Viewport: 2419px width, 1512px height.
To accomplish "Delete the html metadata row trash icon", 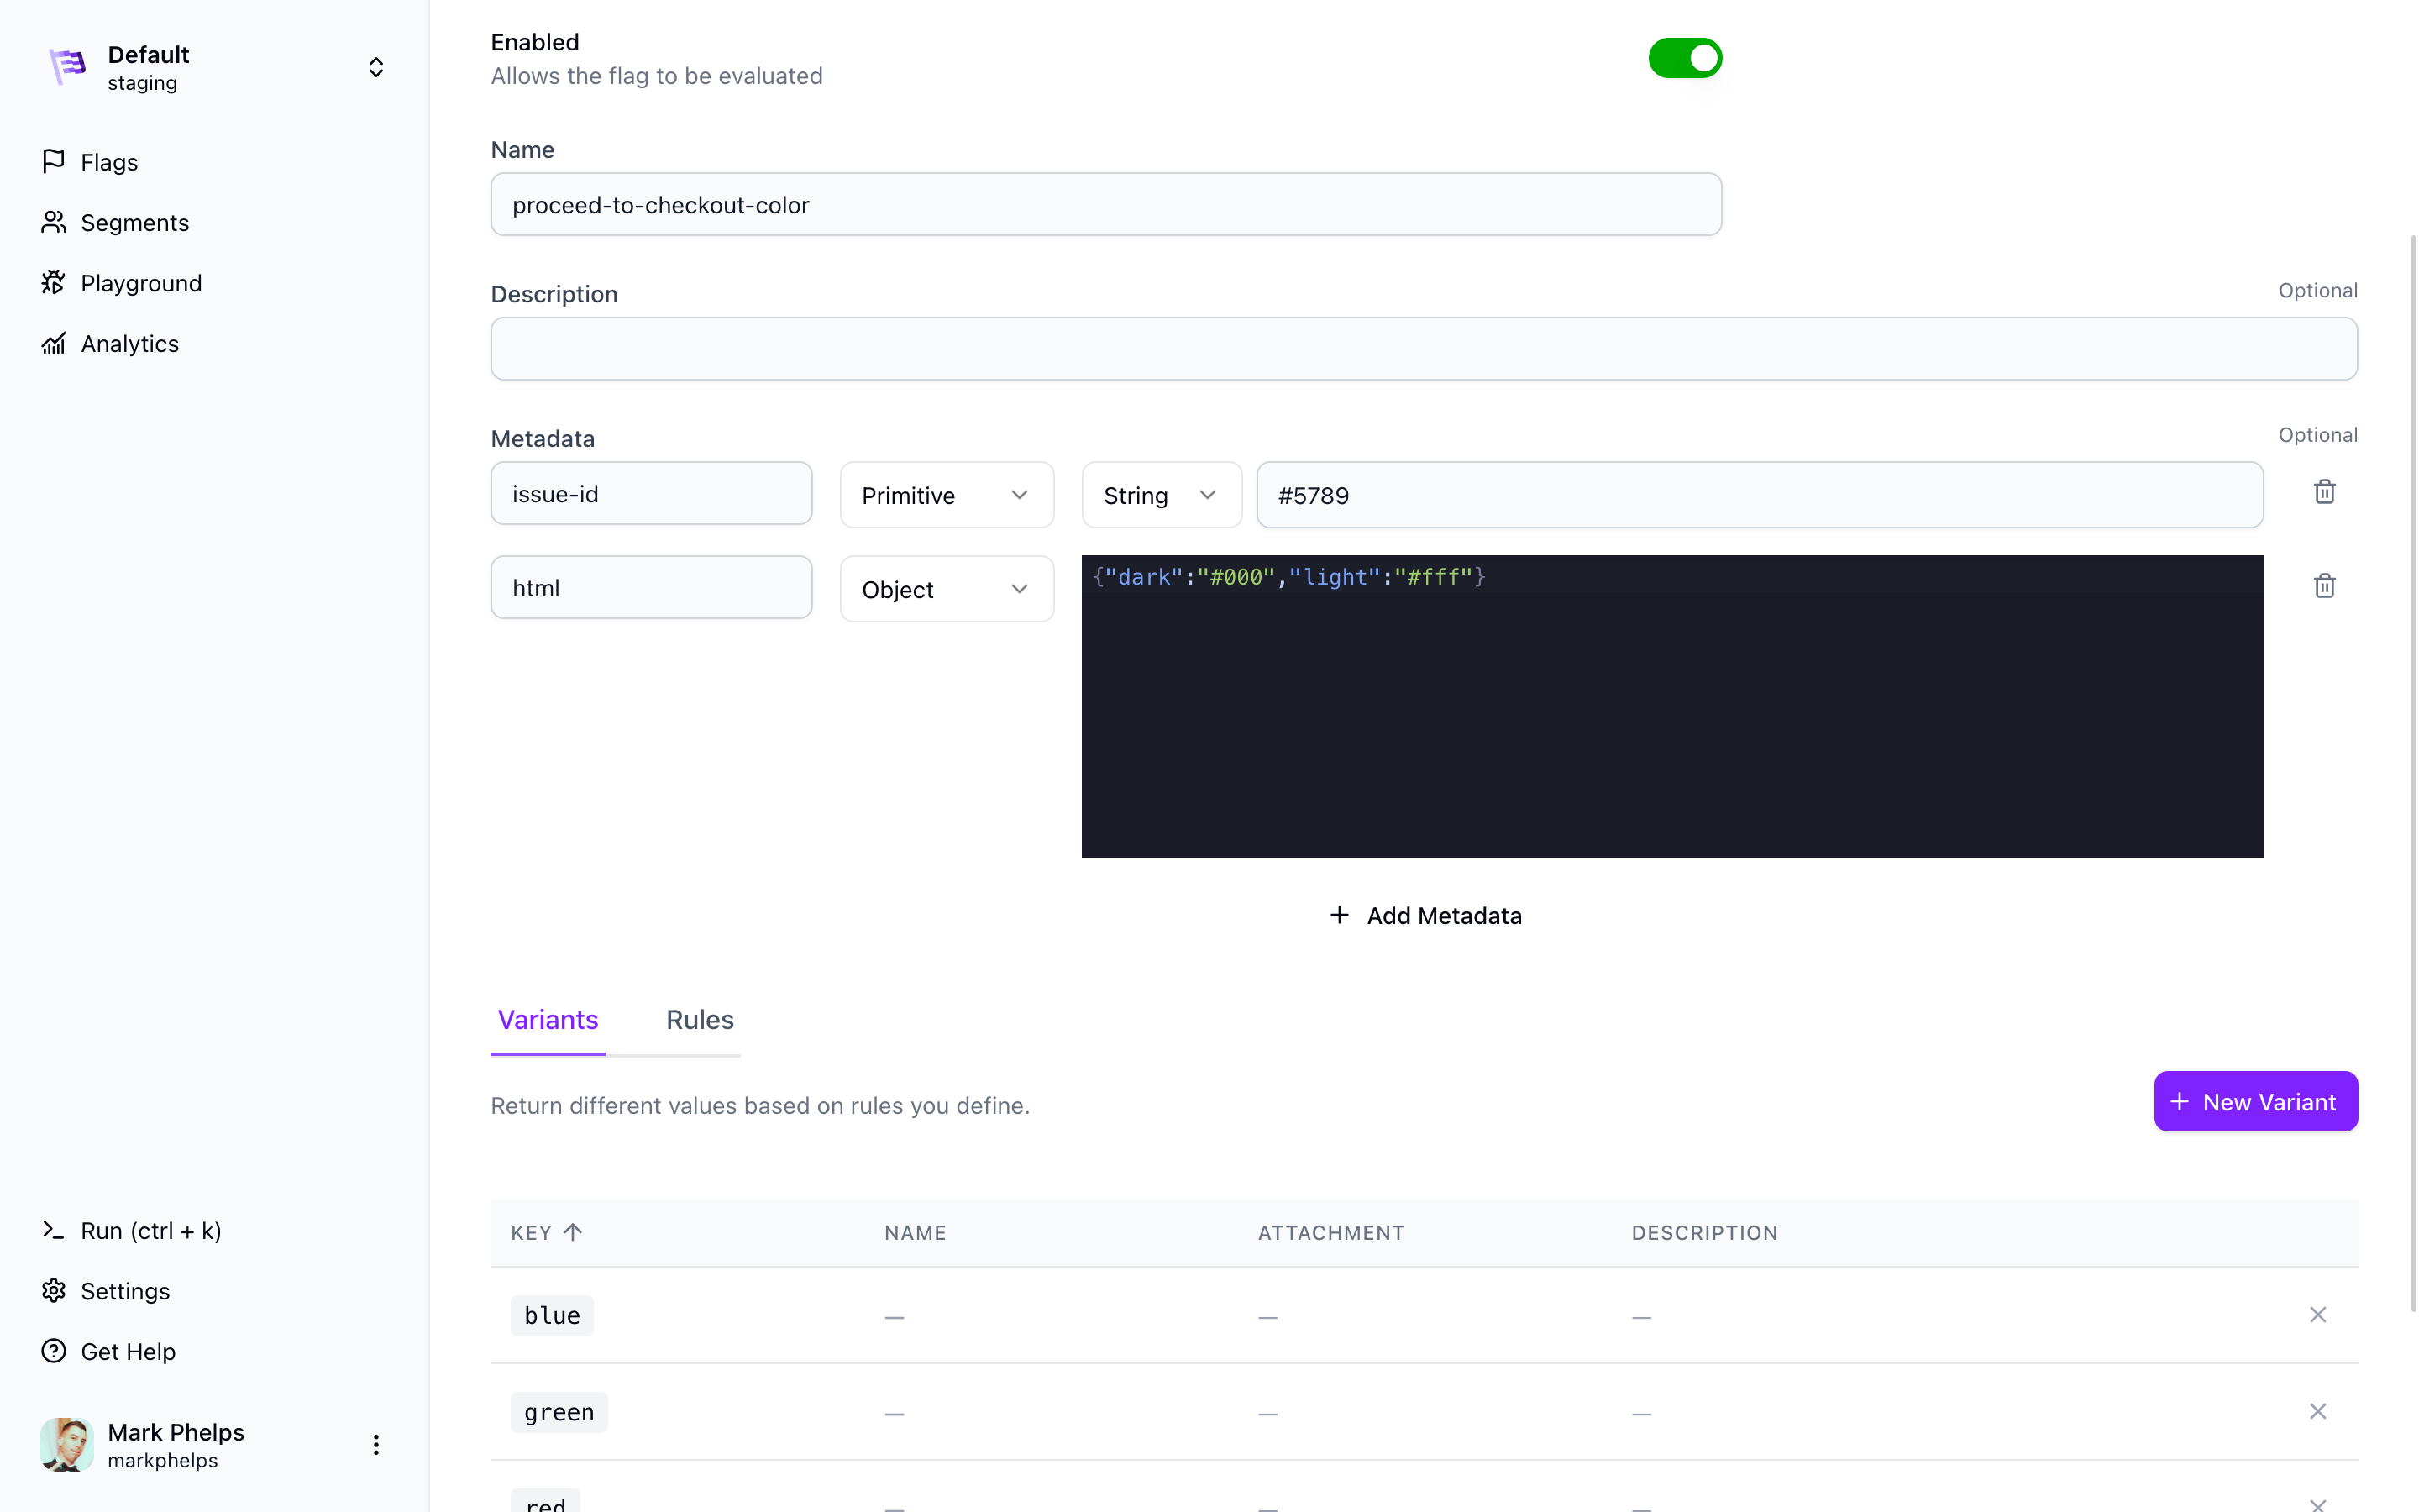I will coord(2324,586).
